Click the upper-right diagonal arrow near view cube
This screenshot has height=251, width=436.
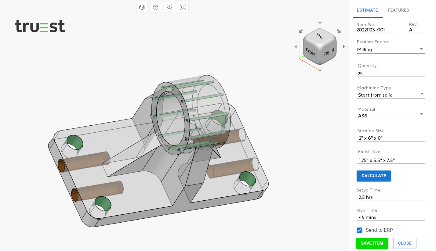click(x=339, y=31)
